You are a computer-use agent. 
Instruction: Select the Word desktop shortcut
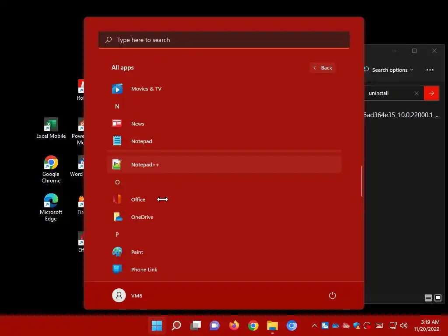(77, 166)
